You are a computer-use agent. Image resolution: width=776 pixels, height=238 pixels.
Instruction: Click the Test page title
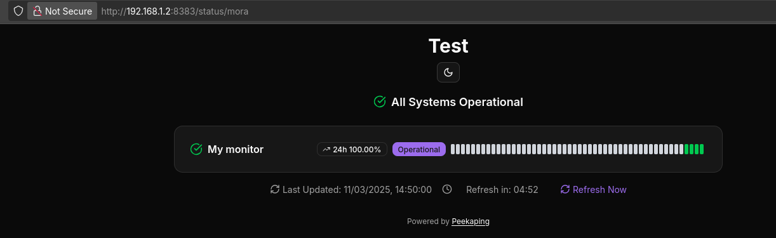[x=448, y=46]
